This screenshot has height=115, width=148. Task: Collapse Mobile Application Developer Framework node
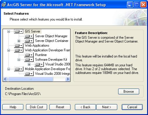pyautogui.click(x=8, y=69)
